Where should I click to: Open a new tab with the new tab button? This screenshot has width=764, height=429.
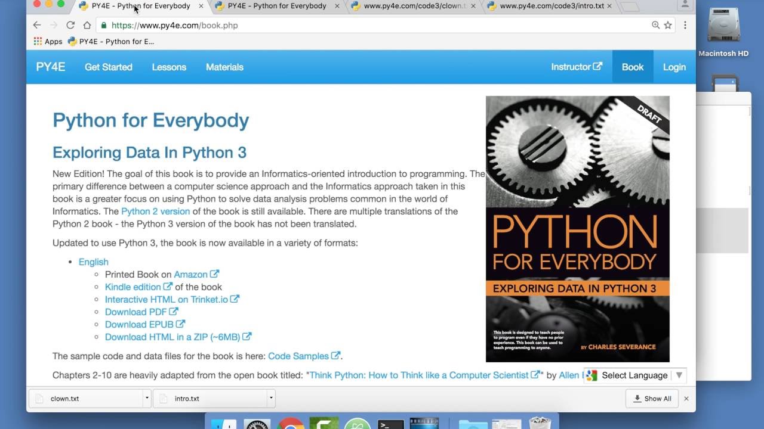click(629, 7)
